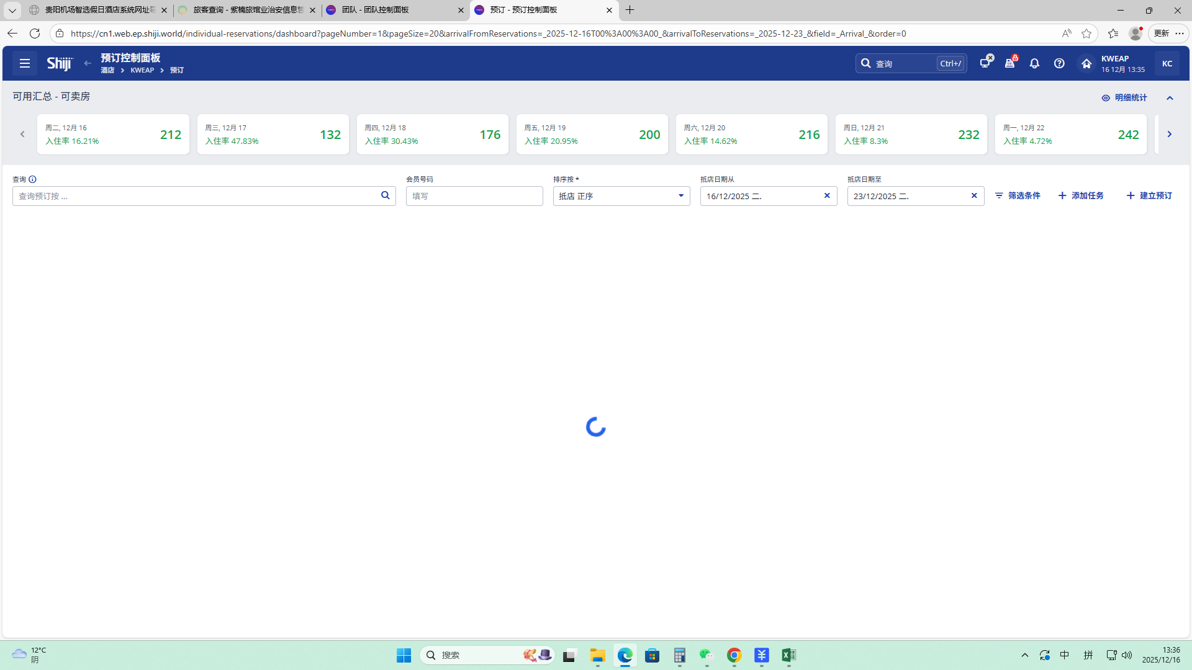Expand the 排序按 sort dropdown
The height and width of the screenshot is (670, 1192).
coord(681,196)
